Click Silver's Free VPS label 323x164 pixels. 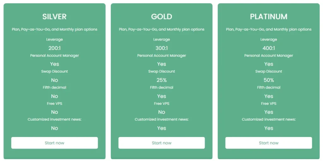(x=55, y=103)
